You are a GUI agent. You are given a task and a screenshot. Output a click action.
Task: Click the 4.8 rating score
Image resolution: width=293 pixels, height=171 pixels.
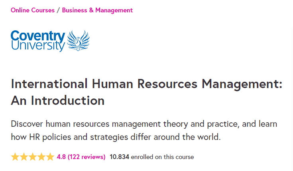[x=61, y=157]
